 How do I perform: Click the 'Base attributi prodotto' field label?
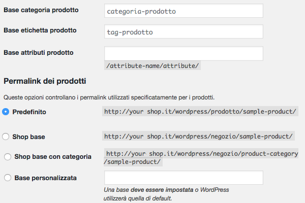pos(39,52)
